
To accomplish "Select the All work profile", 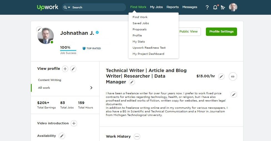I will pos(44,88).
